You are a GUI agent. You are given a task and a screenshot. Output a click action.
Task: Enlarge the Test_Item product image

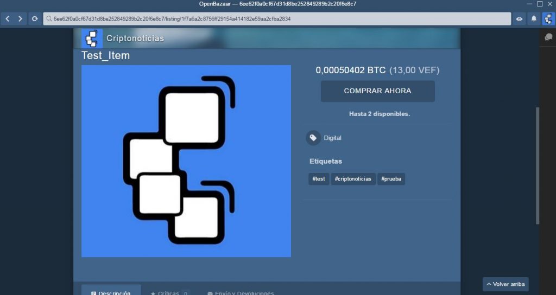(x=186, y=161)
